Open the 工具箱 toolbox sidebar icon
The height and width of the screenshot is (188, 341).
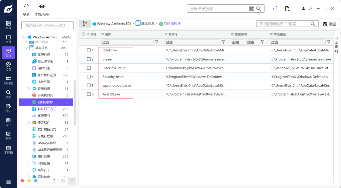(x=8, y=150)
